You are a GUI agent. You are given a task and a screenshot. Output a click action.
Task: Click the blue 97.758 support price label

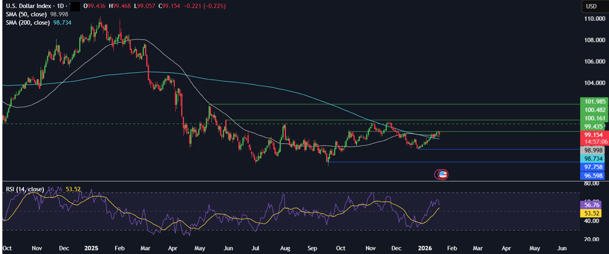(x=593, y=167)
